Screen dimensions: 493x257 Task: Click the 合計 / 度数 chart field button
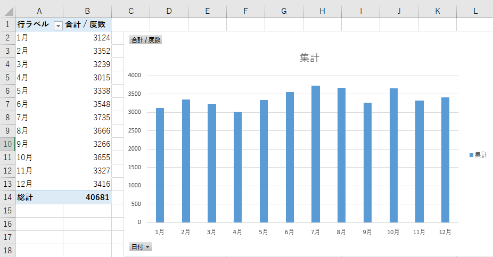click(145, 40)
